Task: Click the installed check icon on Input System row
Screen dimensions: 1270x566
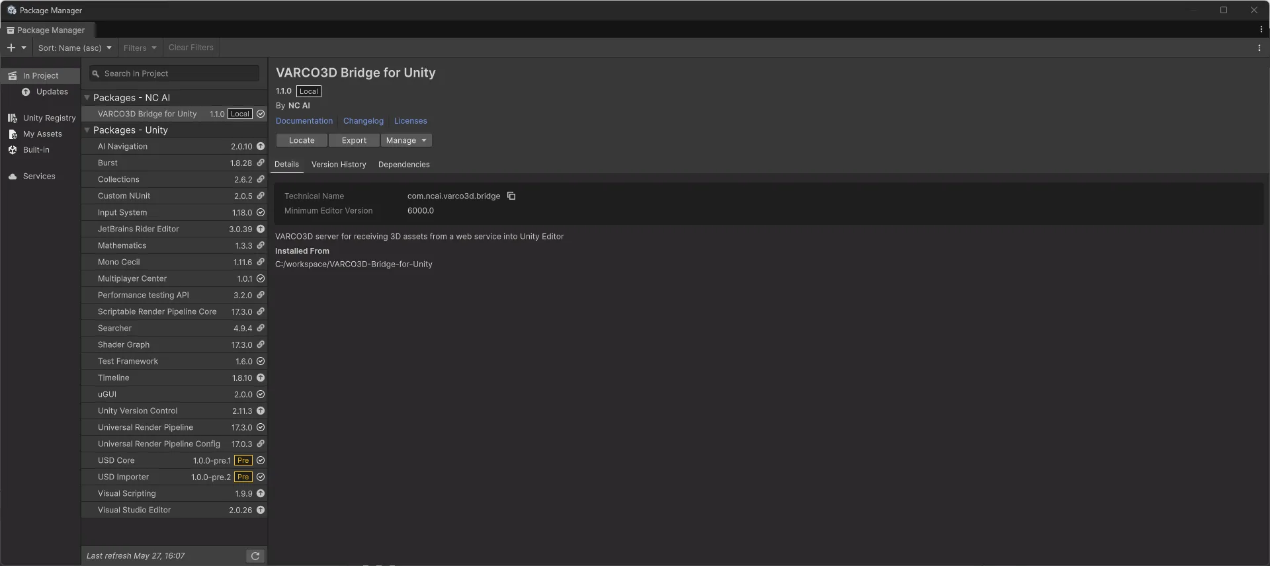Action: (x=261, y=212)
